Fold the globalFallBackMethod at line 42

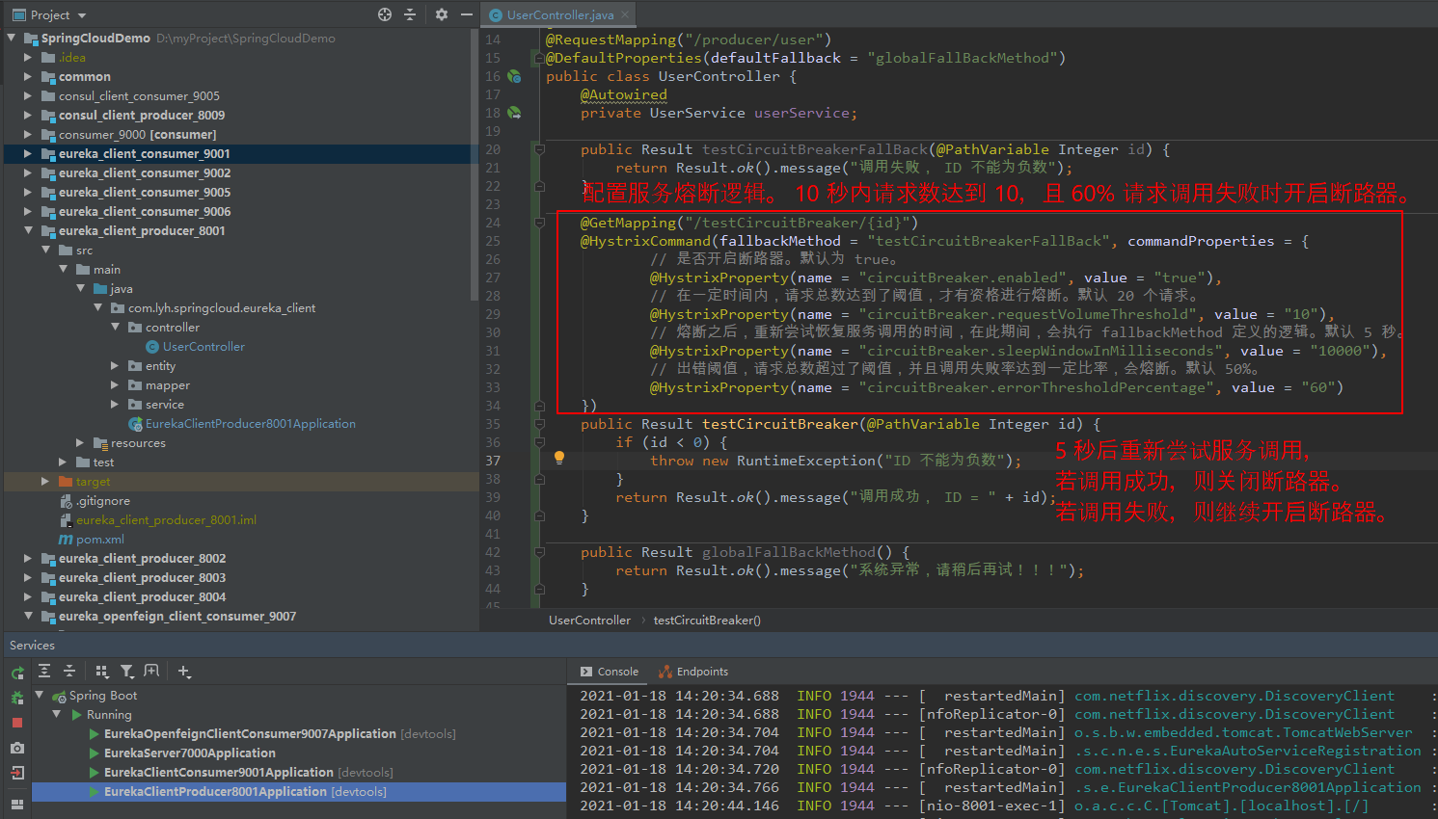540,552
